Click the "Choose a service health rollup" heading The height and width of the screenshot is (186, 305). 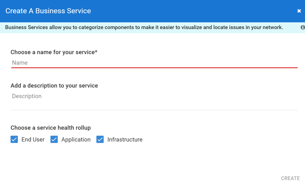click(51, 128)
